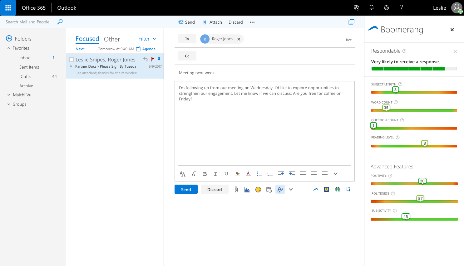This screenshot has width=464, height=266.
Task: Show the Bcc field
Action: 349,40
